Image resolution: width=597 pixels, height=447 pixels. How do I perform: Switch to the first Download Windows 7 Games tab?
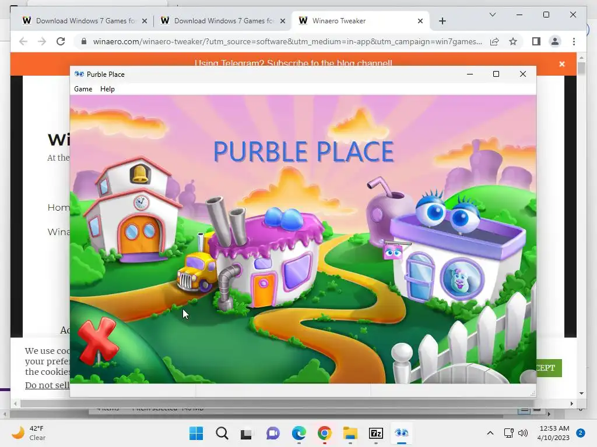point(85,21)
